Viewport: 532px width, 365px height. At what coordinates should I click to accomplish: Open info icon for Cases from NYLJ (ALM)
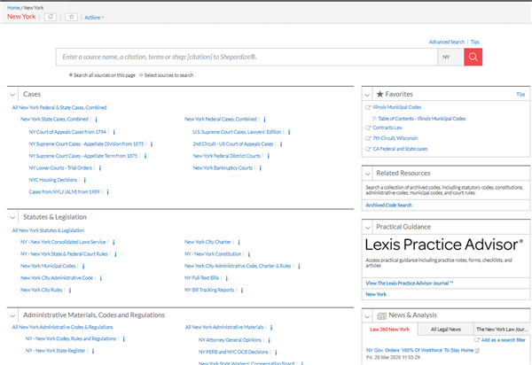[x=107, y=192]
